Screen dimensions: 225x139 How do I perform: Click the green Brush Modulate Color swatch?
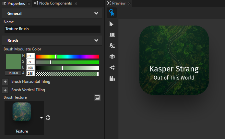(x=13, y=61)
